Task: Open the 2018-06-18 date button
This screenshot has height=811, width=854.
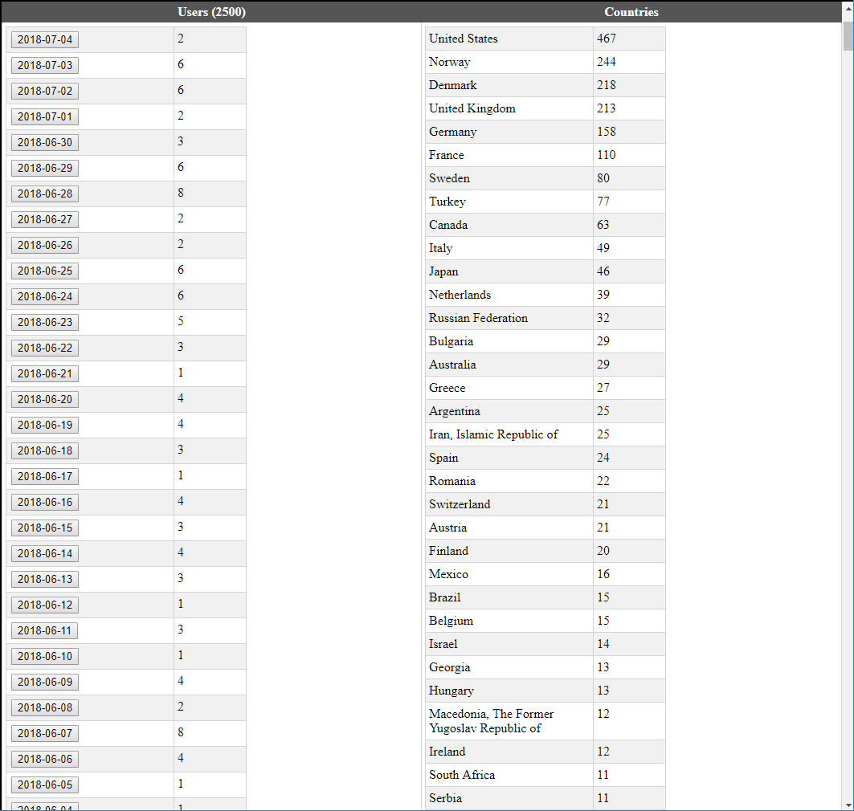Action: click(45, 450)
